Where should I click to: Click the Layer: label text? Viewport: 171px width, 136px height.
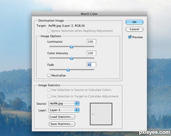point(42,110)
